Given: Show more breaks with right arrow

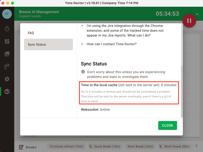Looking at the screenshot, I should click(x=196, y=146).
